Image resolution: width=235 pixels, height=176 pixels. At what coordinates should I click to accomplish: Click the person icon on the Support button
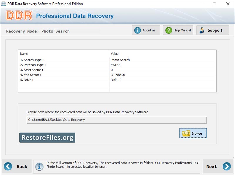pos(202,30)
